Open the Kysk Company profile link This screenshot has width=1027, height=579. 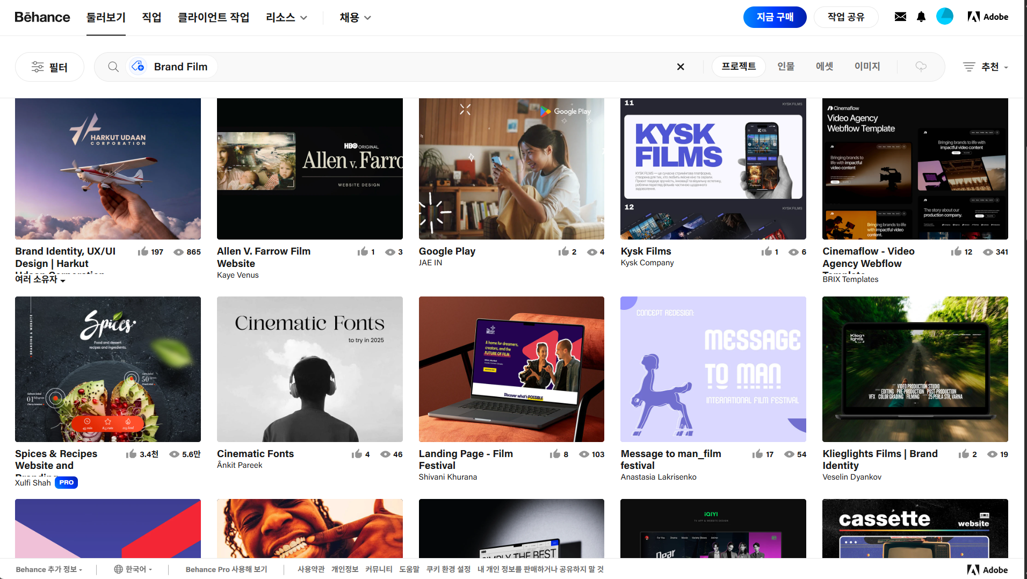(647, 263)
